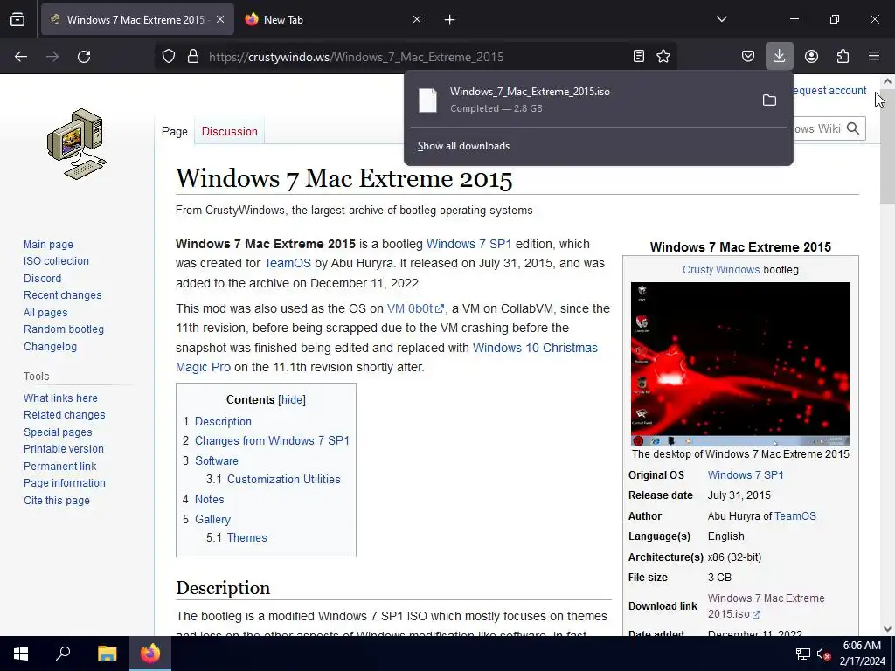895x671 pixels.
Task: Jump to Notes section
Action: tap(210, 499)
